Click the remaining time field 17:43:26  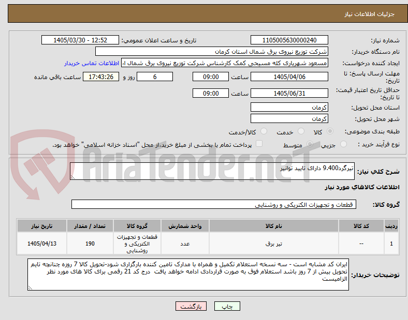(101, 77)
